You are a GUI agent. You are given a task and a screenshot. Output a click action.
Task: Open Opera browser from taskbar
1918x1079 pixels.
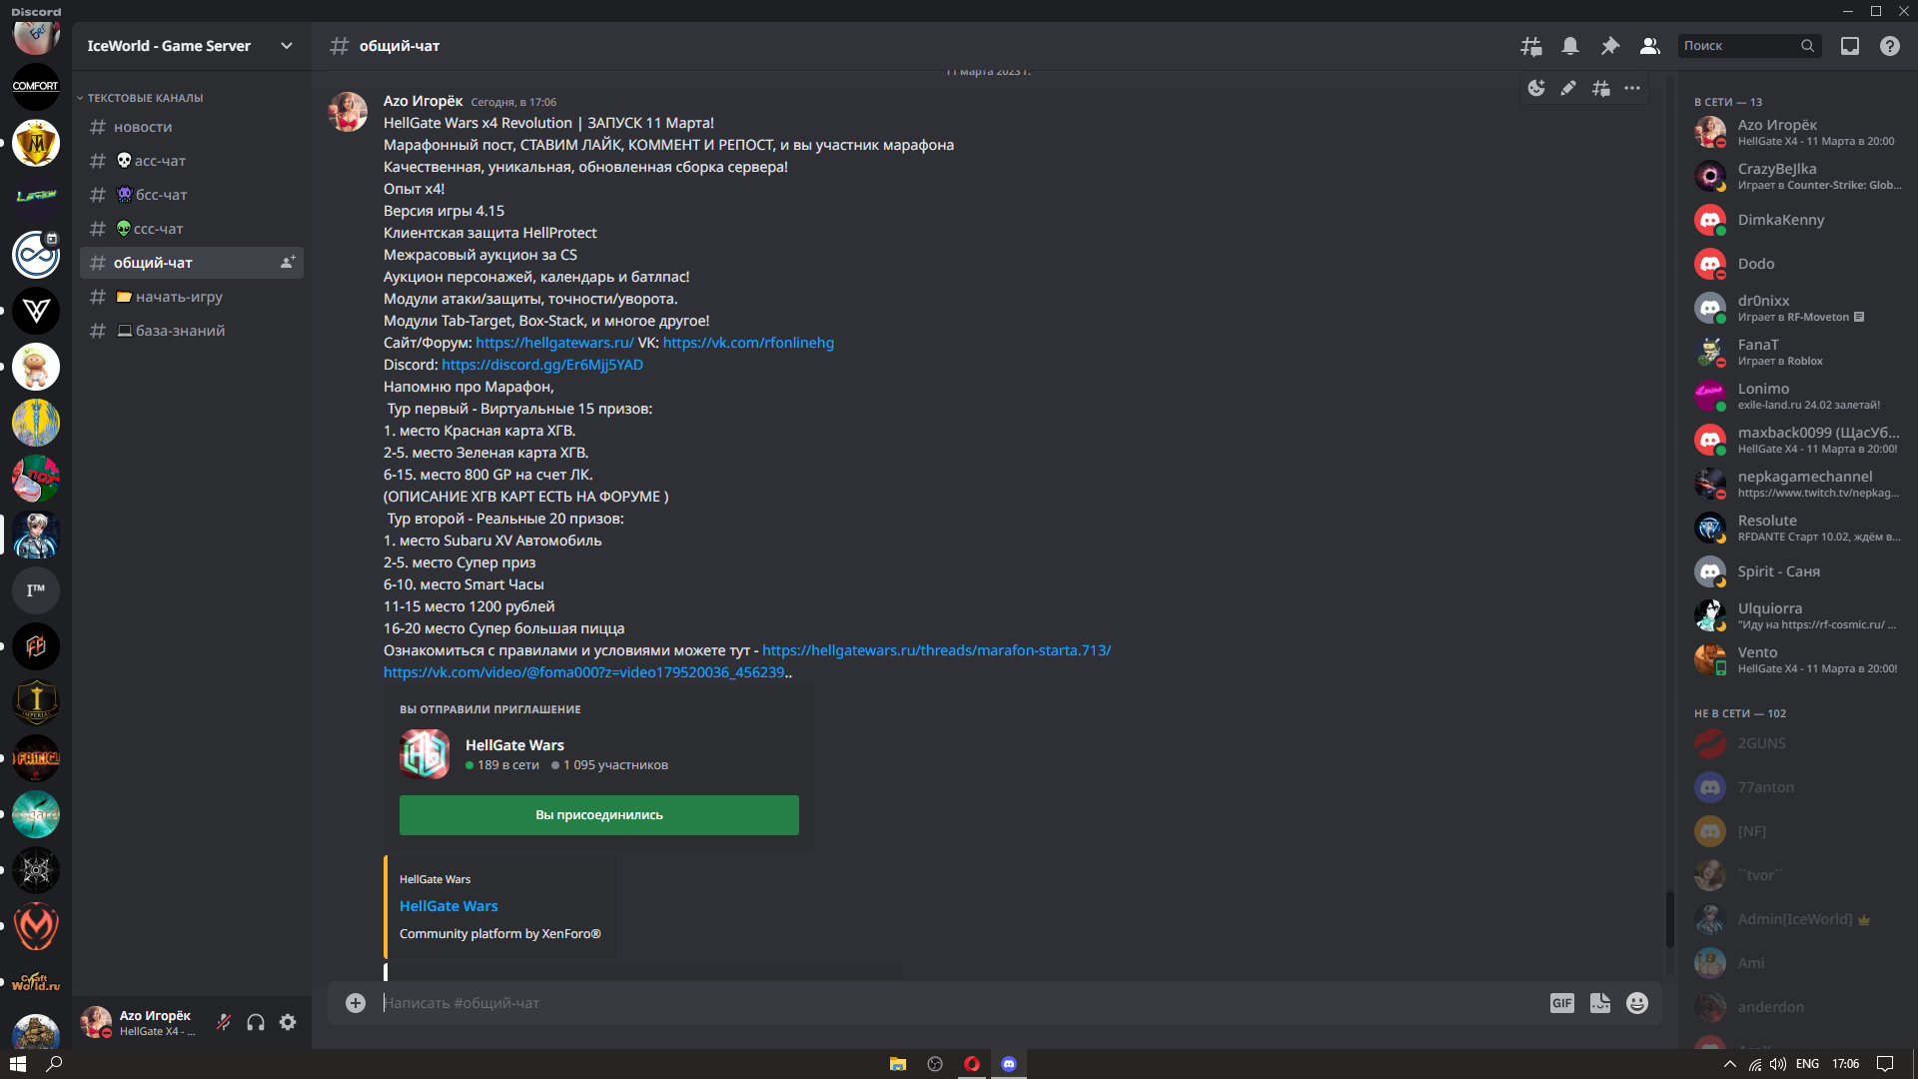click(x=972, y=1064)
